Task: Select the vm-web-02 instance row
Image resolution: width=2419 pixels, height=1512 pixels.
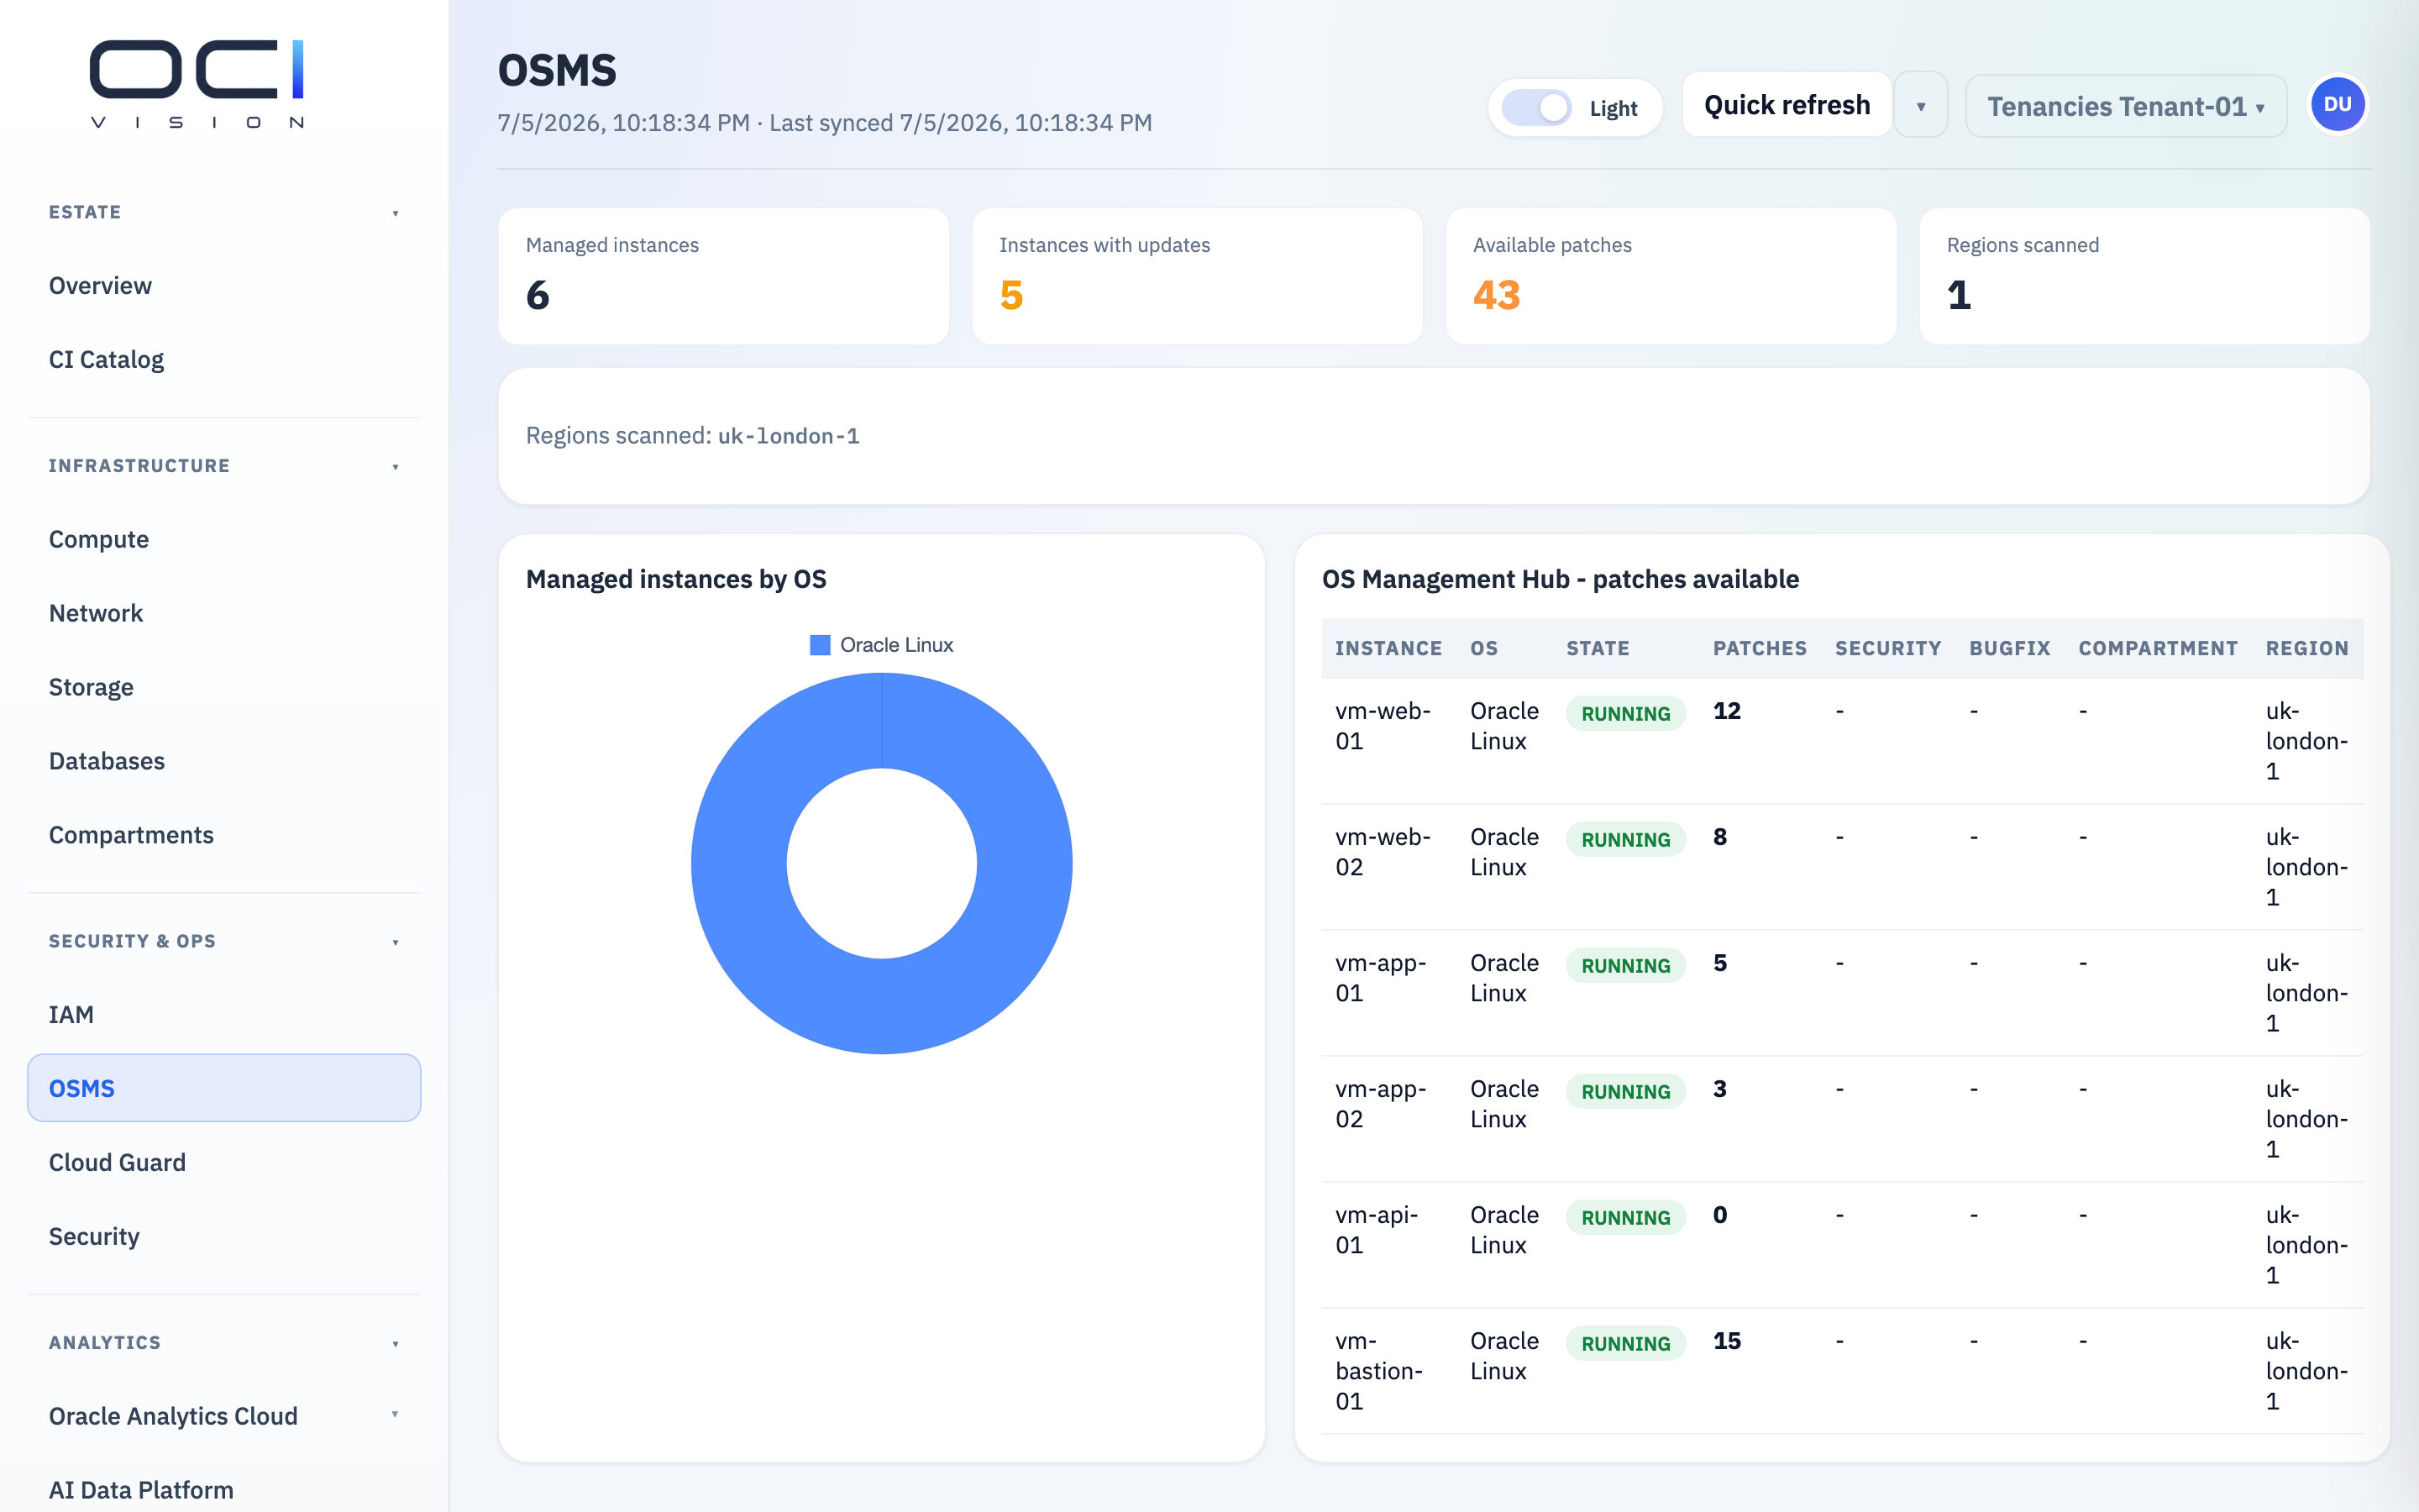Action: (x=1842, y=867)
